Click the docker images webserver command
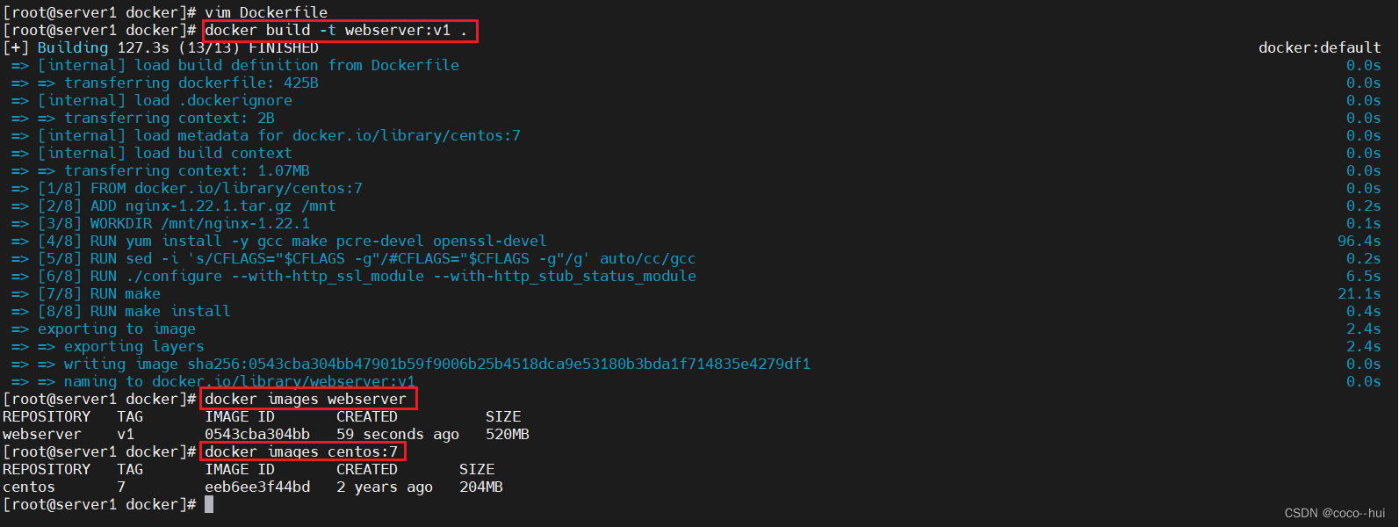Image resolution: width=1399 pixels, height=527 pixels. pos(306,400)
